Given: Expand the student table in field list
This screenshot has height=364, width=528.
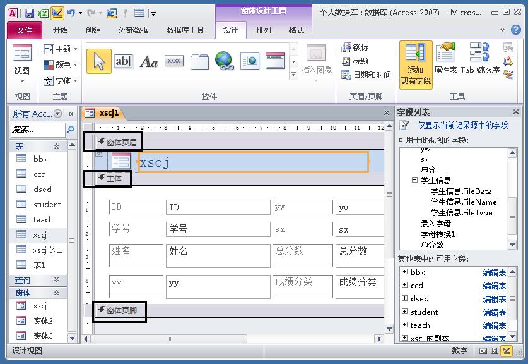Looking at the screenshot, I should (x=404, y=312).
